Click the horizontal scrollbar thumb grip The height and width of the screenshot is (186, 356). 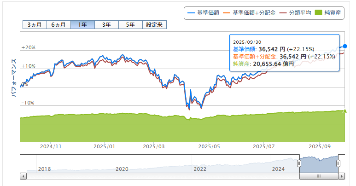[x=318, y=176]
